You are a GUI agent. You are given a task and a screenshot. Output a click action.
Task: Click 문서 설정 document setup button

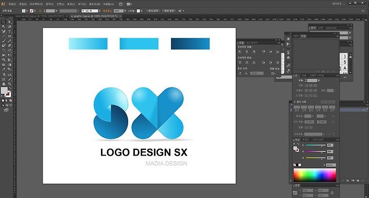click(x=153, y=11)
